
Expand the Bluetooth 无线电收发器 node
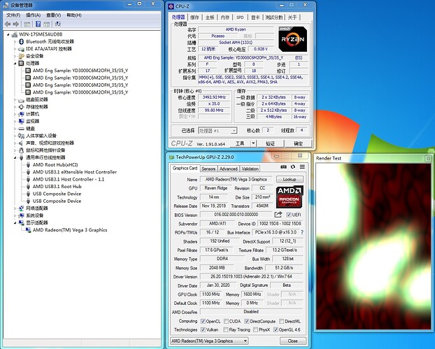point(15,41)
